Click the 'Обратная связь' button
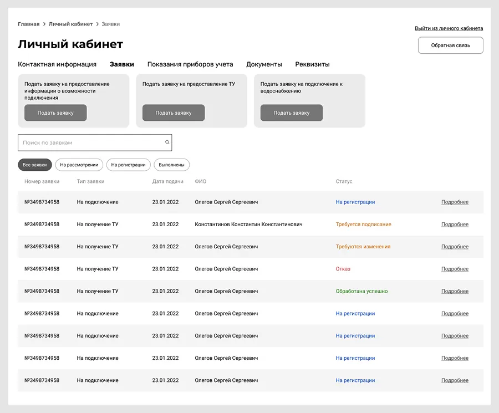This screenshot has height=413, width=499. click(450, 45)
